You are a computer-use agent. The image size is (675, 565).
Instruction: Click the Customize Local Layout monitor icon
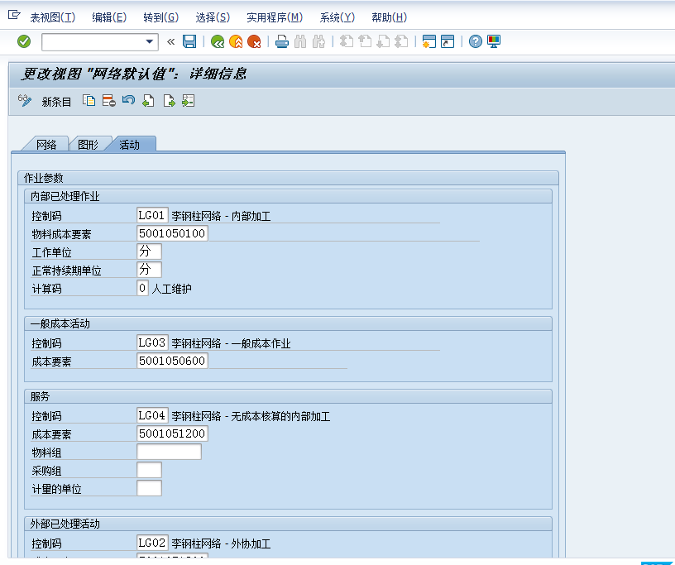[494, 41]
